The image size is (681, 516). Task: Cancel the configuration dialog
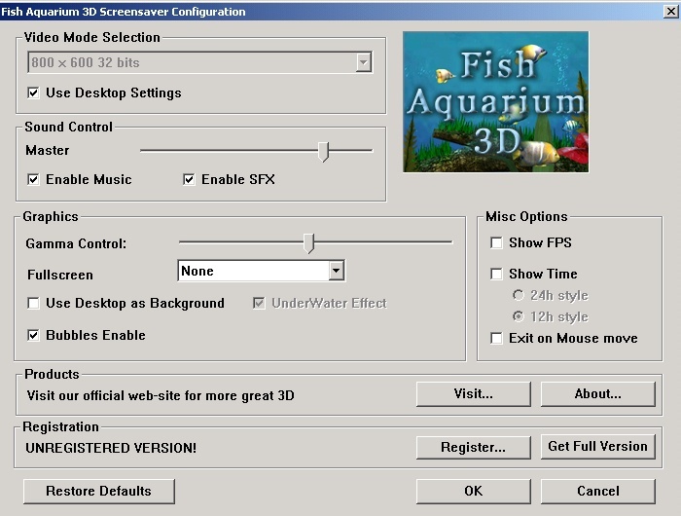[x=598, y=492]
